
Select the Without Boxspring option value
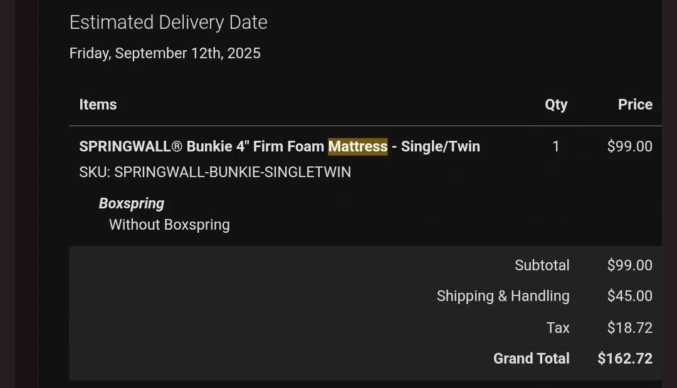pyautogui.click(x=169, y=225)
